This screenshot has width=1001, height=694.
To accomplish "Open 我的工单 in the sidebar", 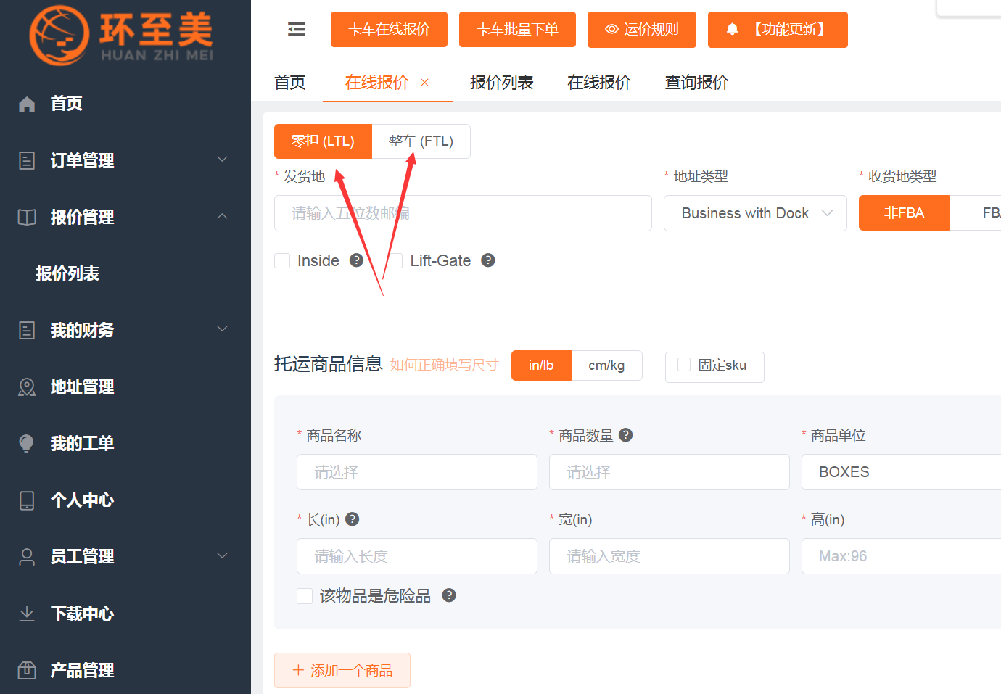I will 125,443.
